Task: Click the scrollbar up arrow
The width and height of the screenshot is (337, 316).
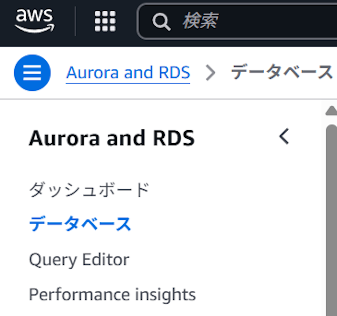Action: coord(331,110)
